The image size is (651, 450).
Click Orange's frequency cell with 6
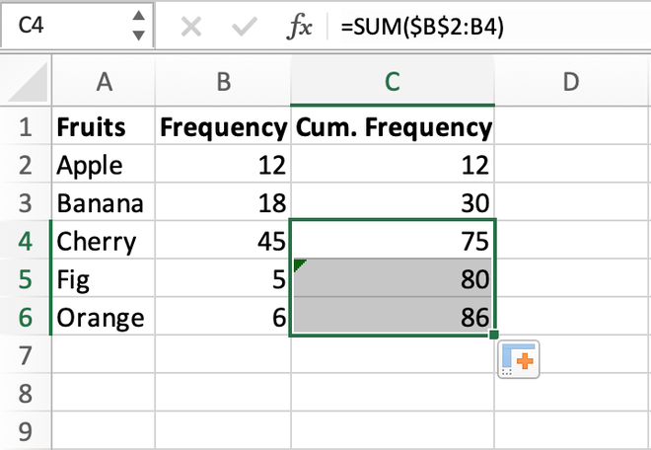(223, 317)
